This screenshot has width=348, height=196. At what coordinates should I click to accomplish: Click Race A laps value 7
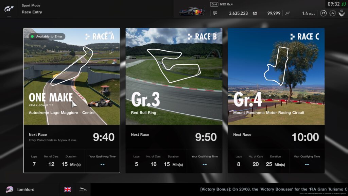34,164
